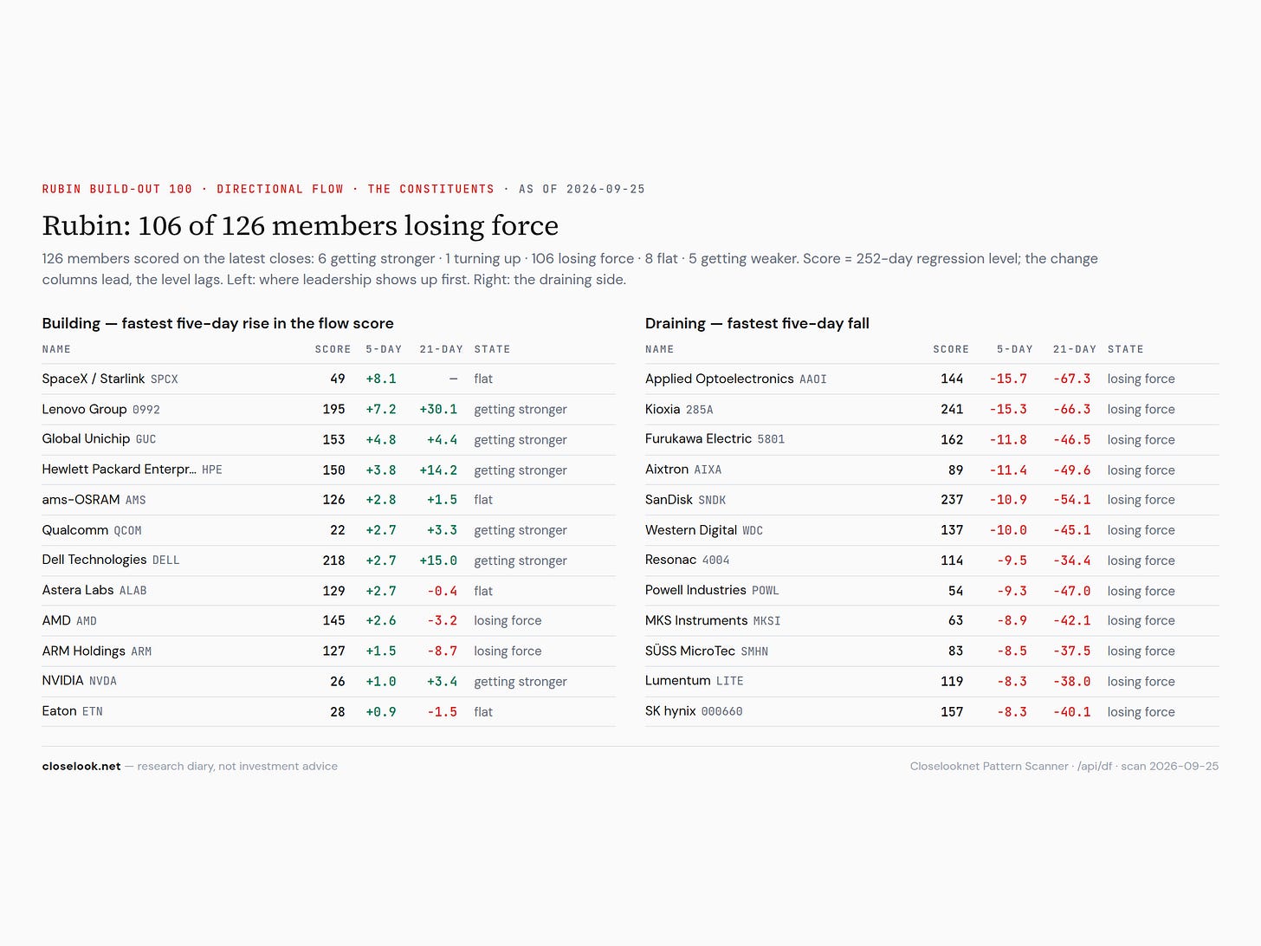The image size is (1261, 946).
Task: Click the 000660 ticker code
Action: pyautogui.click(x=722, y=712)
